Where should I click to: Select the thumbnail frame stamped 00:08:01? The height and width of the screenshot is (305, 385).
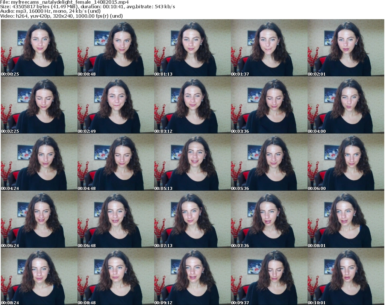coord(346,219)
